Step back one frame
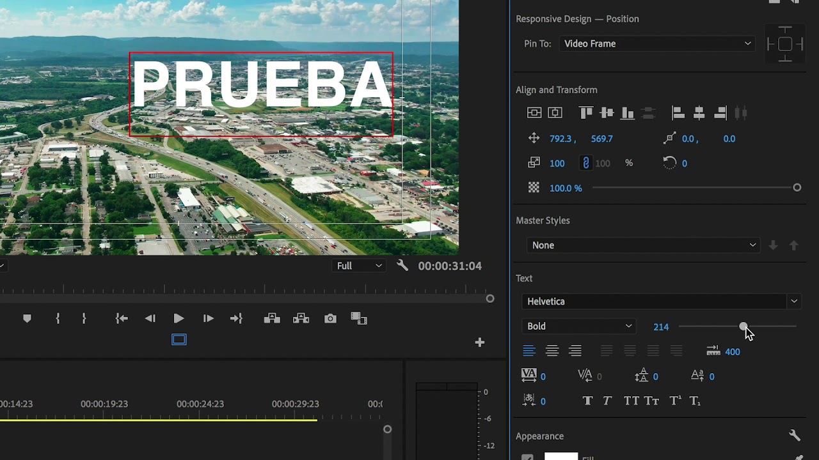 click(x=150, y=318)
